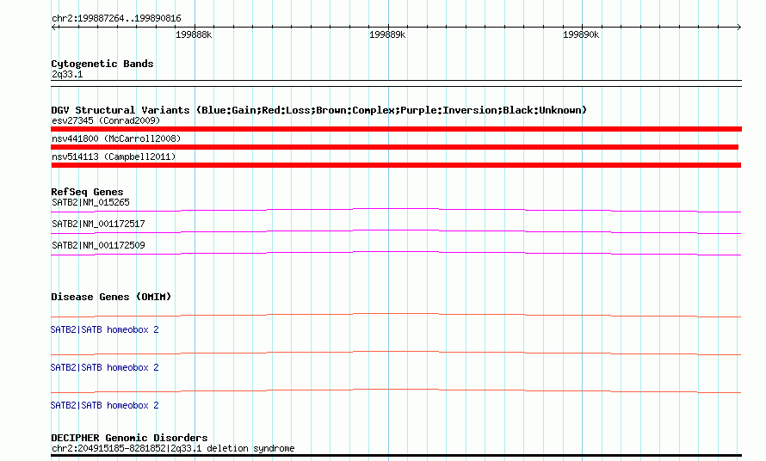Click the 199888k ruler label

pyautogui.click(x=194, y=34)
